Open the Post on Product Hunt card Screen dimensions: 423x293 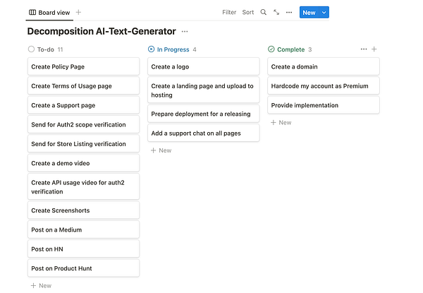pyautogui.click(x=83, y=268)
